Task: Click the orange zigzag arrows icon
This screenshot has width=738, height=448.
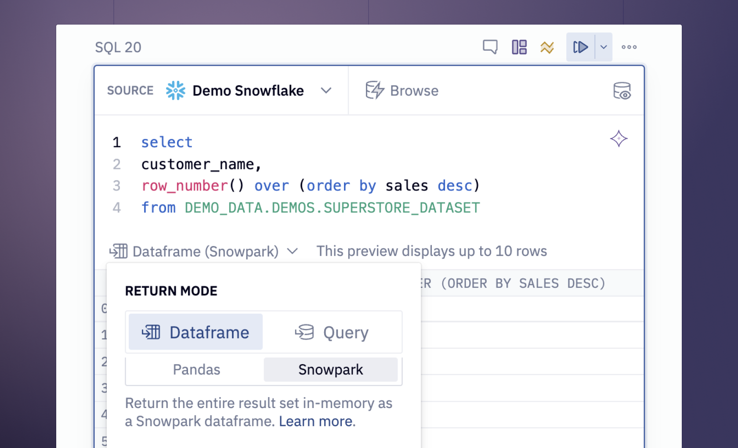Action: coord(547,47)
